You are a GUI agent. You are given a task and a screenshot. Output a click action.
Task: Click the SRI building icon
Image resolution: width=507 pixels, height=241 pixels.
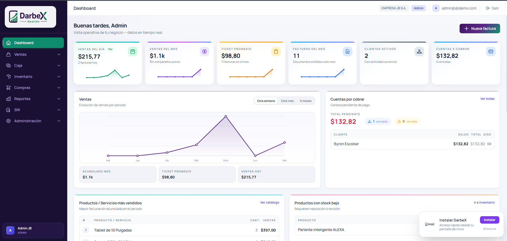pos(8,110)
